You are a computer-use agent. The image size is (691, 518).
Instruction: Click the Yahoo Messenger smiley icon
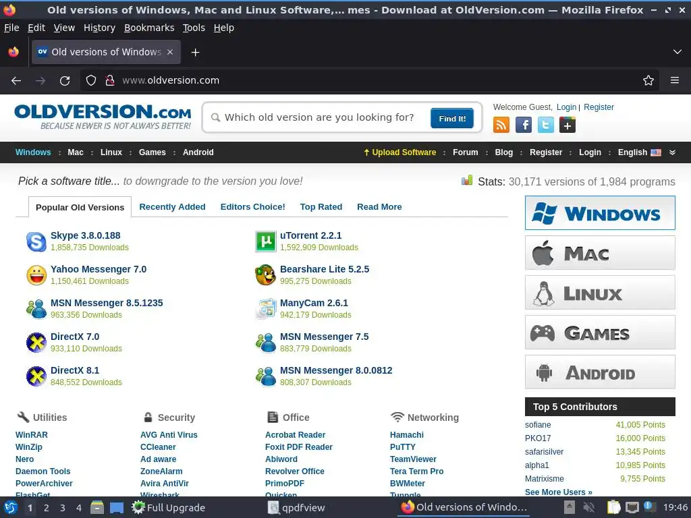pos(36,275)
